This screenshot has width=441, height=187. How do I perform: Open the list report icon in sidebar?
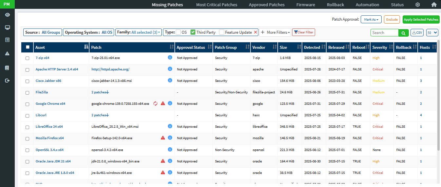7,40
